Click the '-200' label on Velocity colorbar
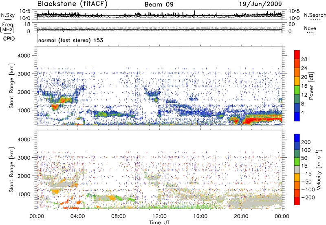This screenshot has width=326, height=225. (x=308, y=197)
